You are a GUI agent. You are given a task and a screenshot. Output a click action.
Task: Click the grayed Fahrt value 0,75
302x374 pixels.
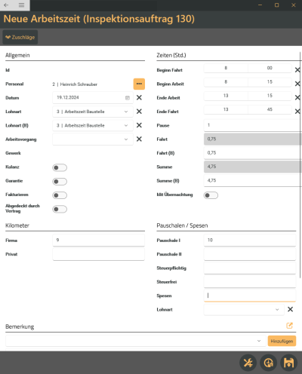tap(252, 139)
